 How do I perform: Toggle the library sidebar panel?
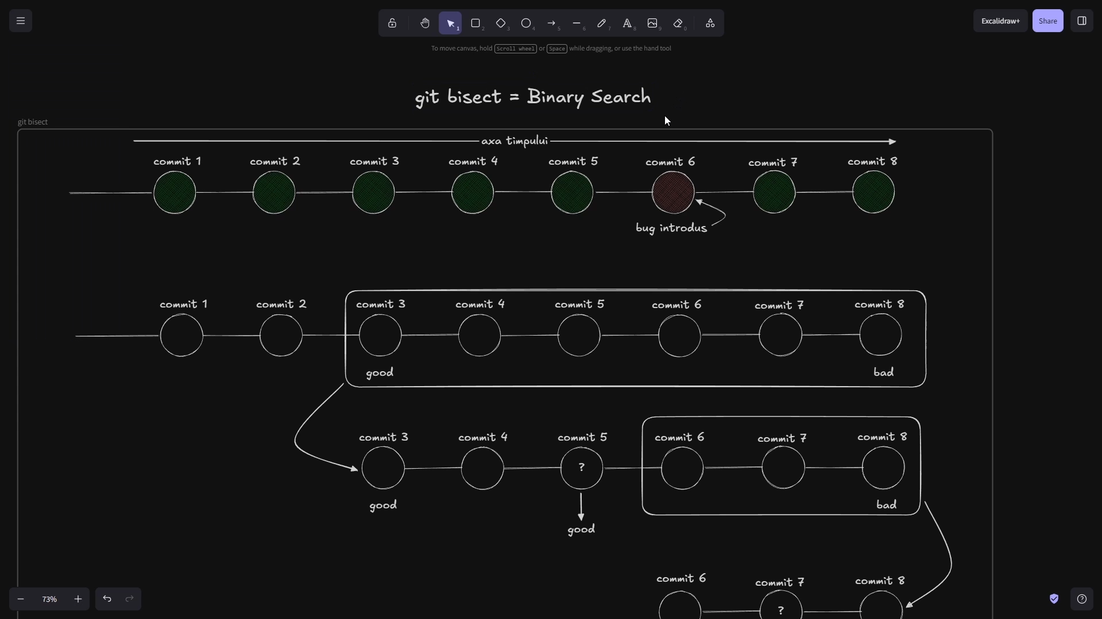point(1082,21)
